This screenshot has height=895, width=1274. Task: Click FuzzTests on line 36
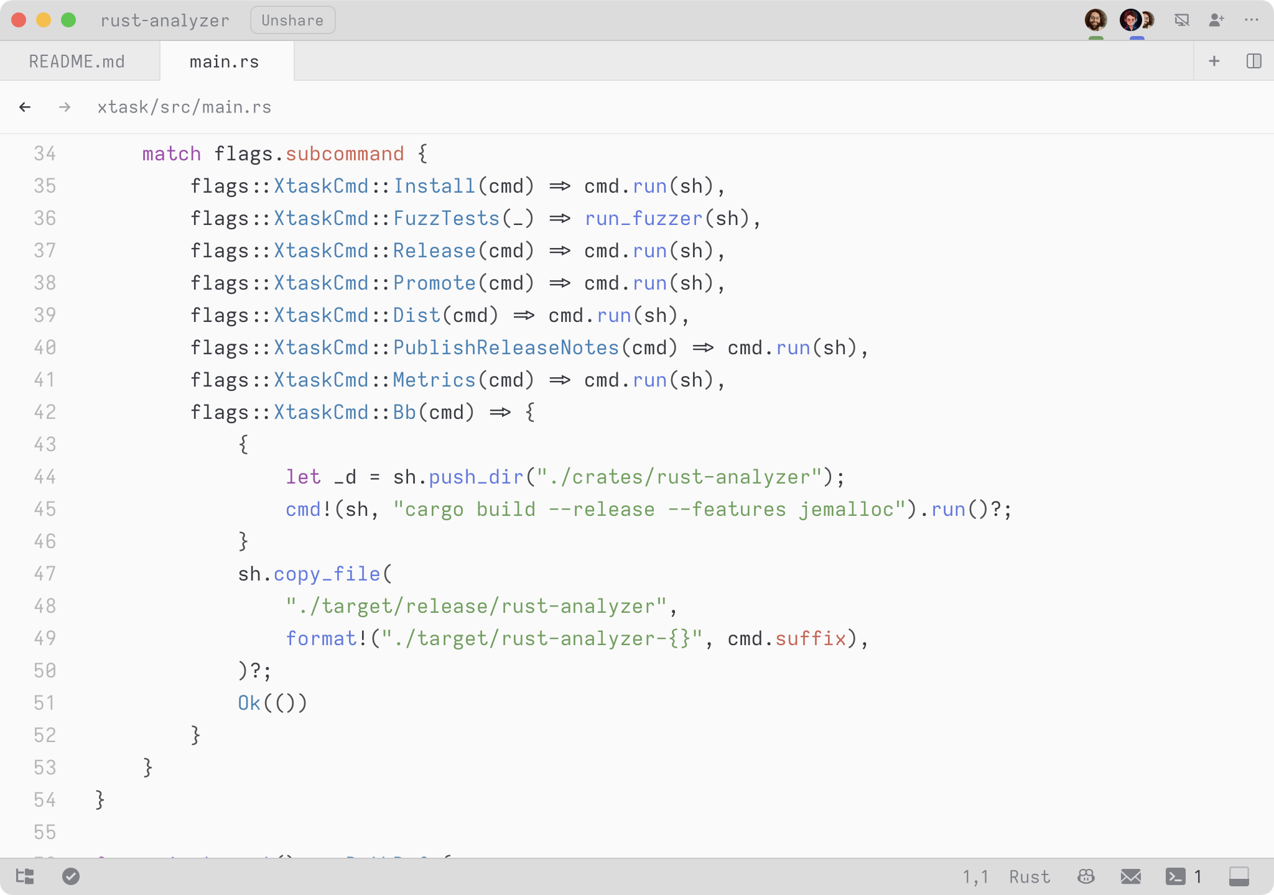(446, 218)
